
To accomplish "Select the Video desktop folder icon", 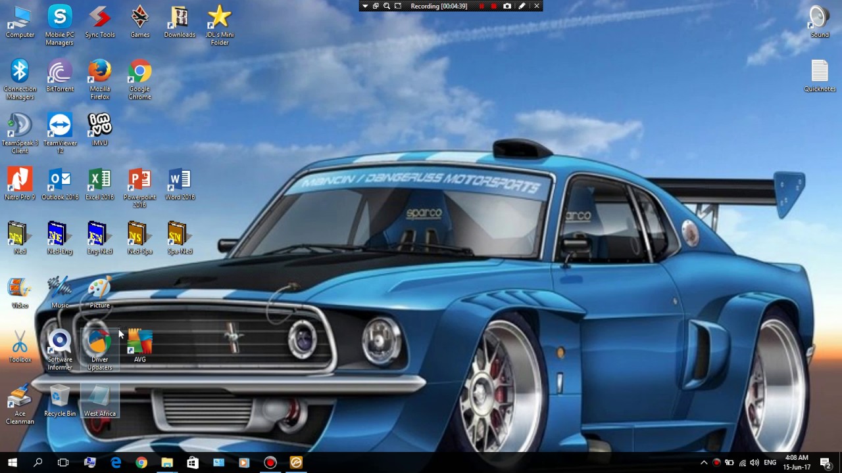I will [x=20, y=292].
